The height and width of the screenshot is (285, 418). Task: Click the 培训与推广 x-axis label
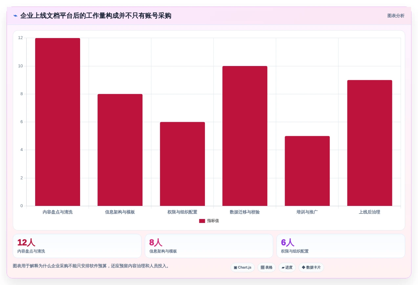point(307,212)
